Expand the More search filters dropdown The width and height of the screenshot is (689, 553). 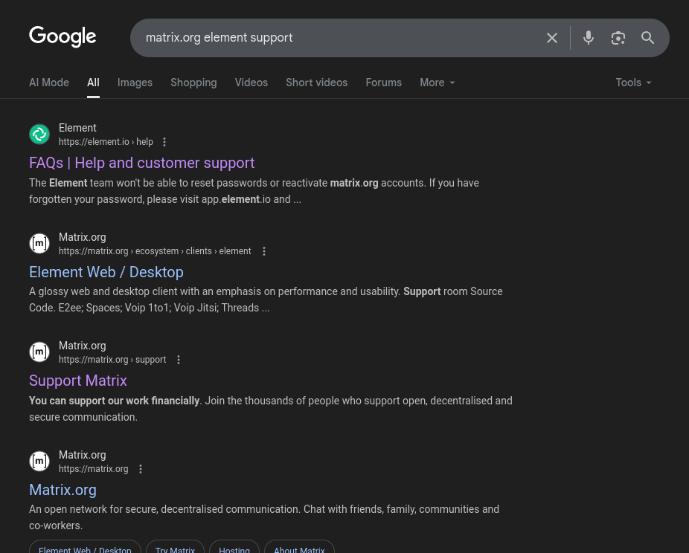438,83
